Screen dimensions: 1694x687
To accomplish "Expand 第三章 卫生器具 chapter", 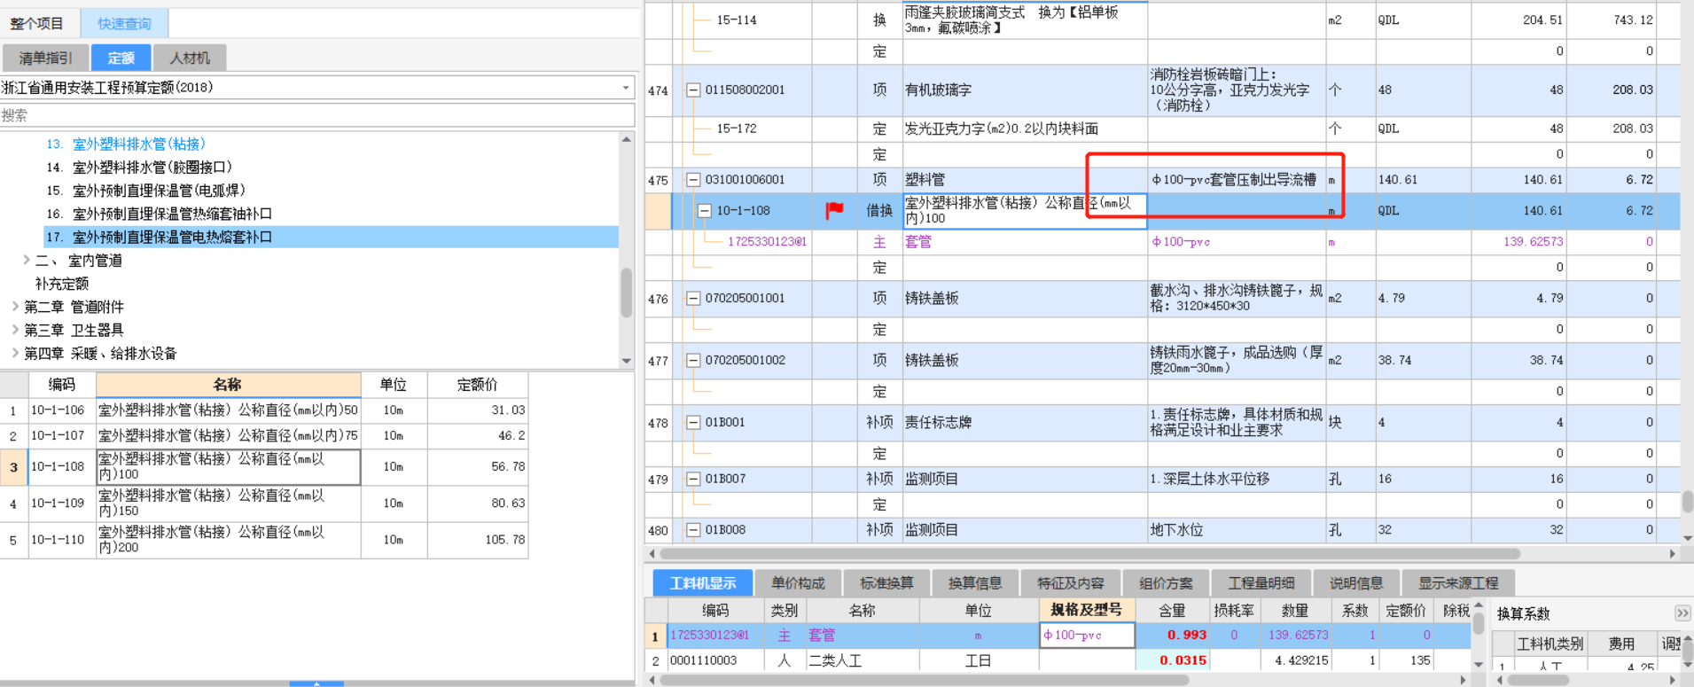I will tap(15, 329).
